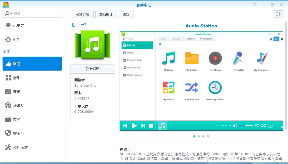This screenshot has height=164, width=288.
Task: Open the My computer dropdown
Action: pos(207,39)
